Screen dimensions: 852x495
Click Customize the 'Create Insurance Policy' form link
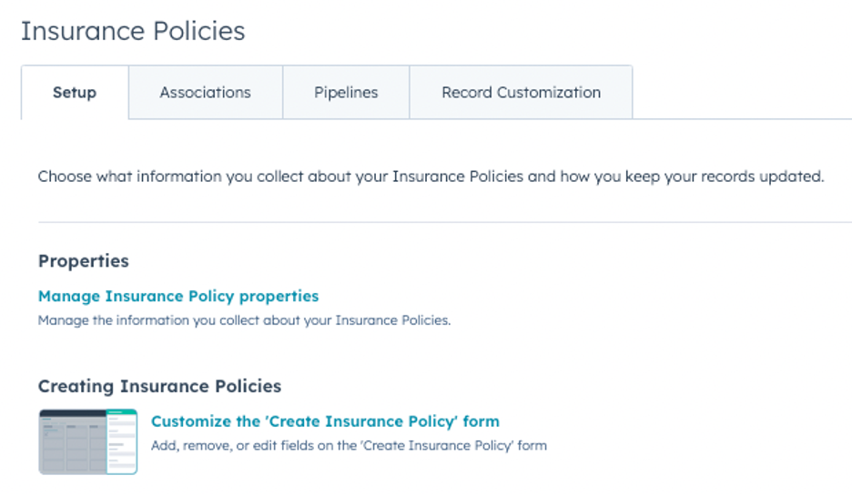[x=325, y=421]
